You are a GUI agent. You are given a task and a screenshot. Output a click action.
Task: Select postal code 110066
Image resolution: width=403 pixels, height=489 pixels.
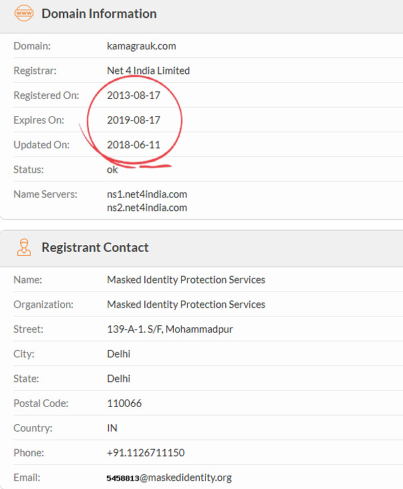click(x=124, y=403)
